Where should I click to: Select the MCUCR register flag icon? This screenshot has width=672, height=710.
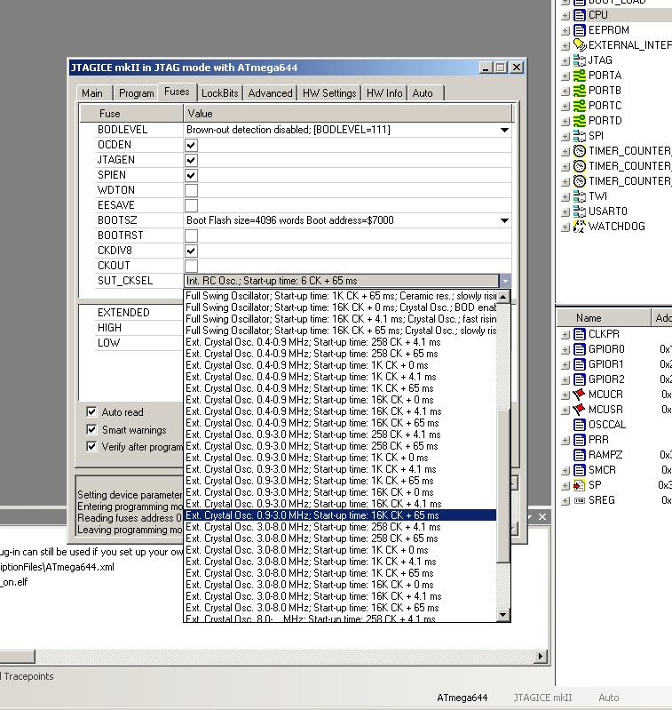click(580, 395)
